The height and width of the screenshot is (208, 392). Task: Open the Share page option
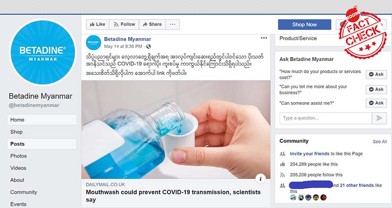pyautogui.click(x=152, y=24)
